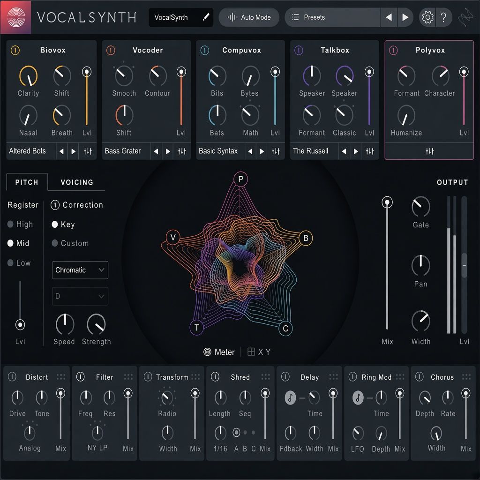Select previous Biovox preset arrow
480x480 pixels.
61,151
